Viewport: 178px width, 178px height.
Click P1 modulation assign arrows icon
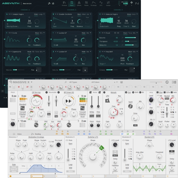point(57,131)
